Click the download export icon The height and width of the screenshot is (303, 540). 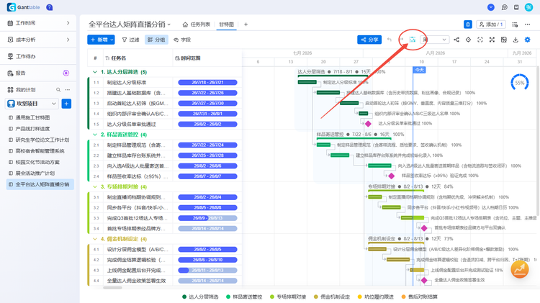coord(516,40)
